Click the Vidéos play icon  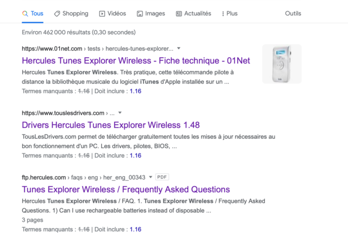(102, 14)
